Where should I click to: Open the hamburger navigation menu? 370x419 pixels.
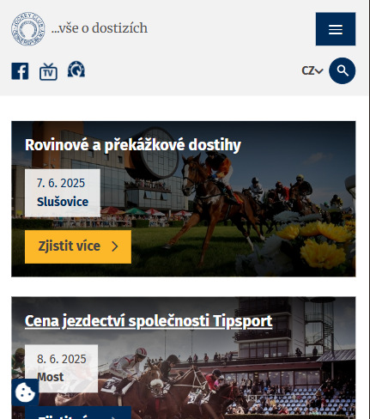(x=336, y=29)
